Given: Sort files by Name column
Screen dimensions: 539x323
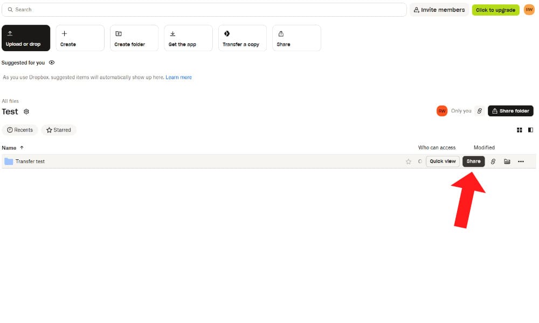Looking at the screenshot, I should [9, 148].
